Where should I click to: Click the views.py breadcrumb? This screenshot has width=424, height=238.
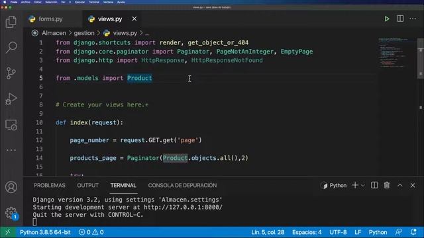[x=125, y=33]
